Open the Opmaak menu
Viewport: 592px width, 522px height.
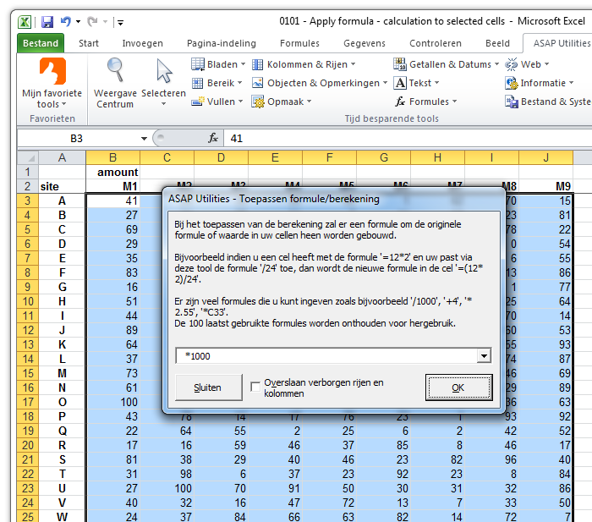282,102
